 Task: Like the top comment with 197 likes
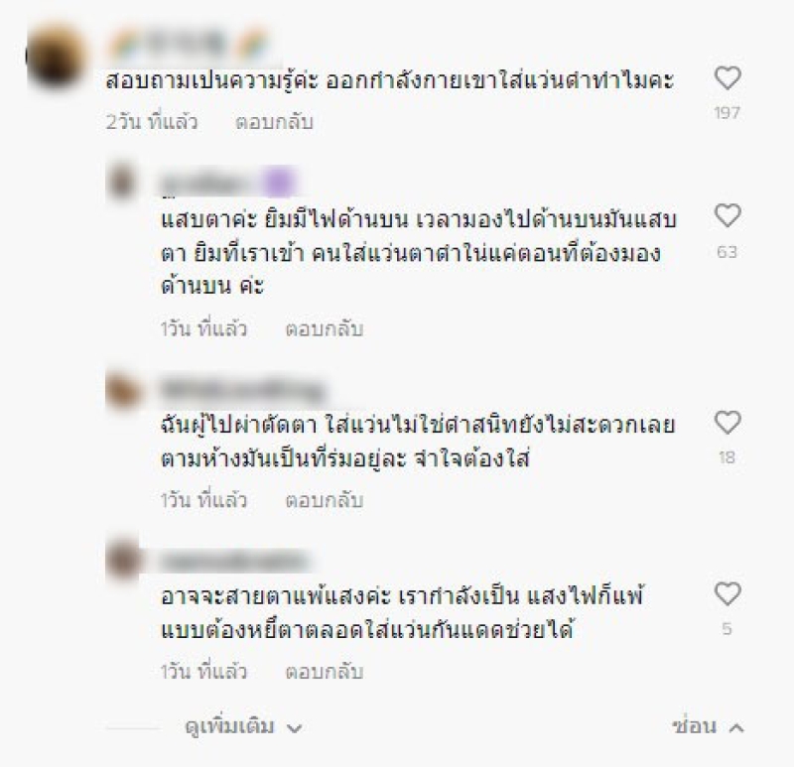click(728, 78)
